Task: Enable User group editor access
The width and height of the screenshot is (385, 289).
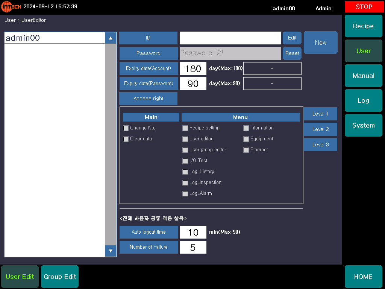Action: (x=185, y=150)
